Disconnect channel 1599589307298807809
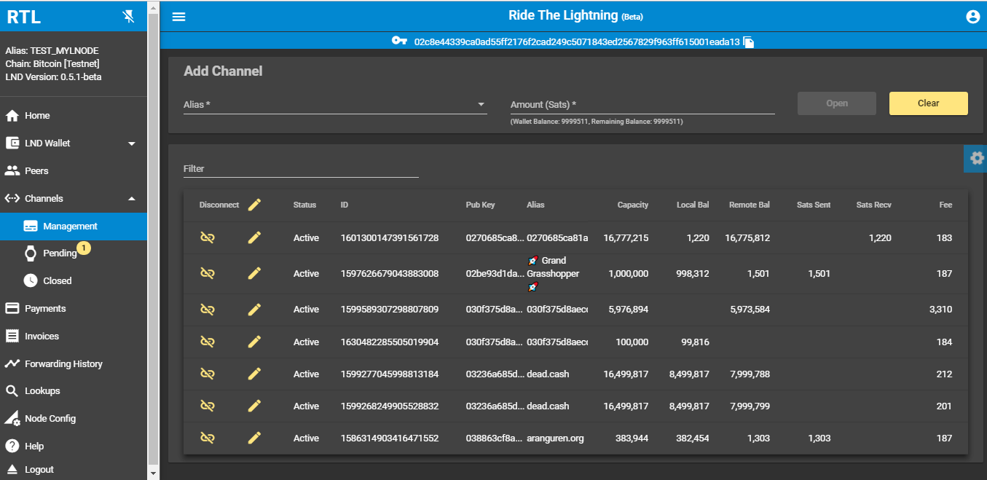This screenshot has height=480, width=987. 208,310
